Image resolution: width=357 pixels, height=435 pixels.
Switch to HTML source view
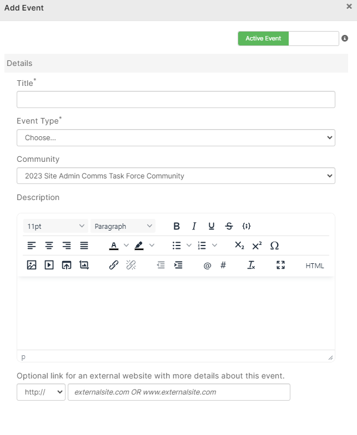[315, 266]
